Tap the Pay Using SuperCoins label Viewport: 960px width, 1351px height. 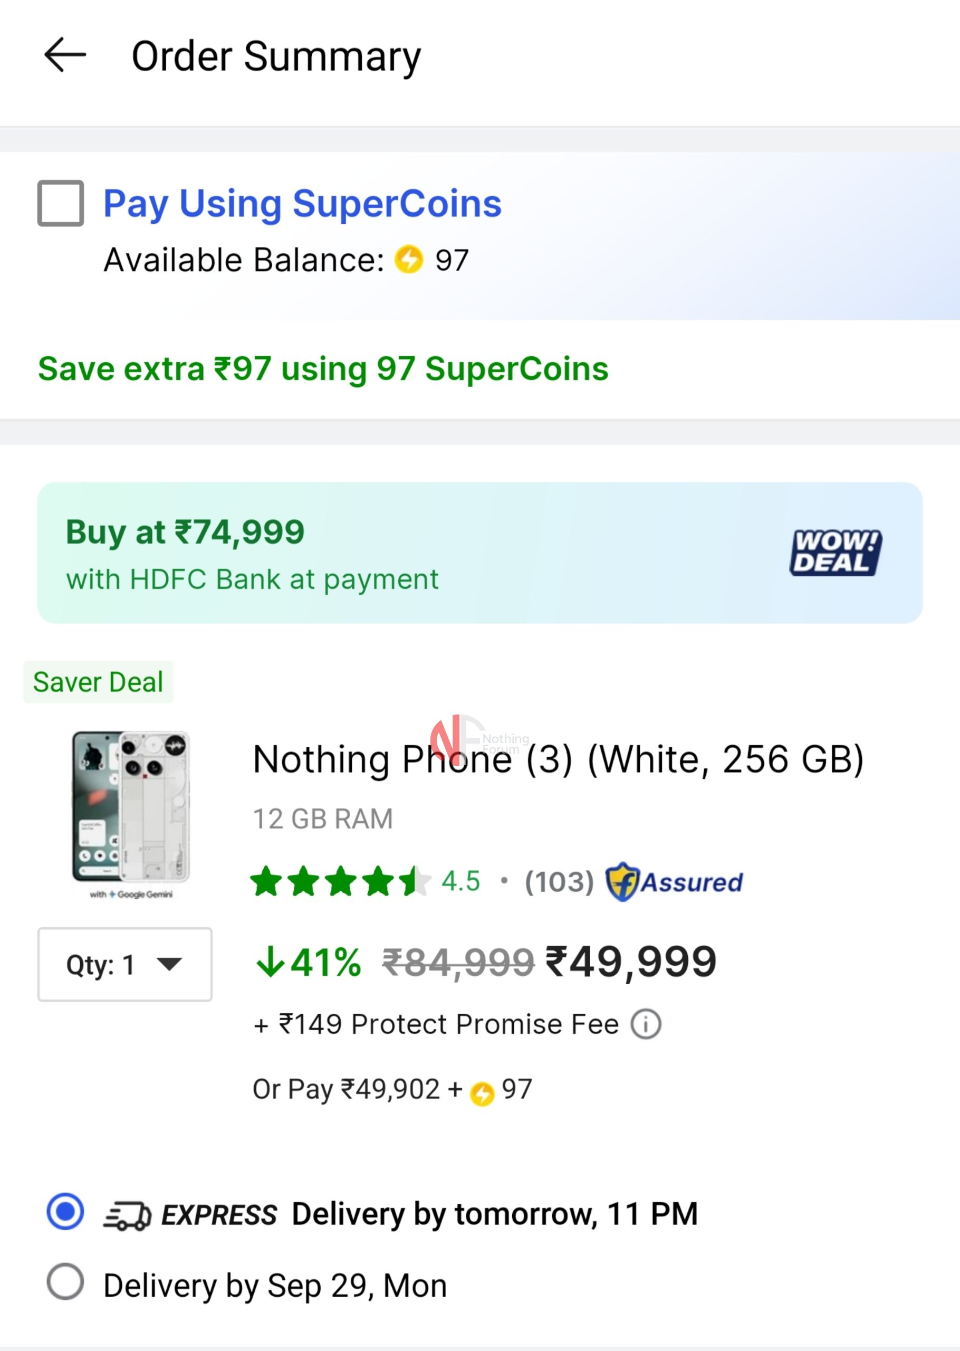tap(302, 203)
